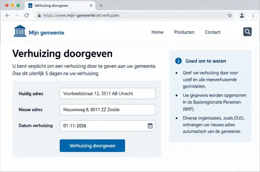
Task: Open the calendar picker icon in date field
Action: tap(150, 126)
